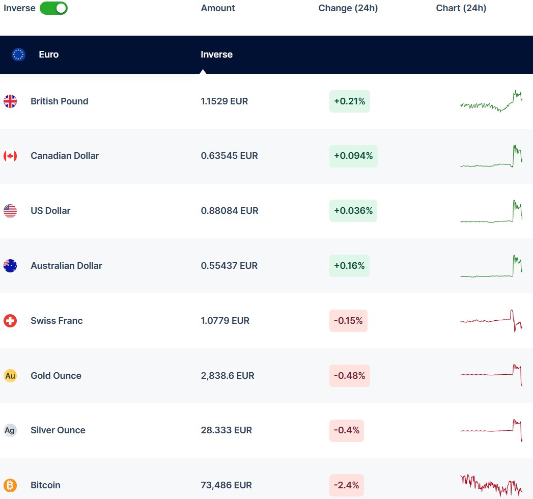Click the +0.21% change badge
The width and height of the screenshot is (533, 499).
point(349,101)
